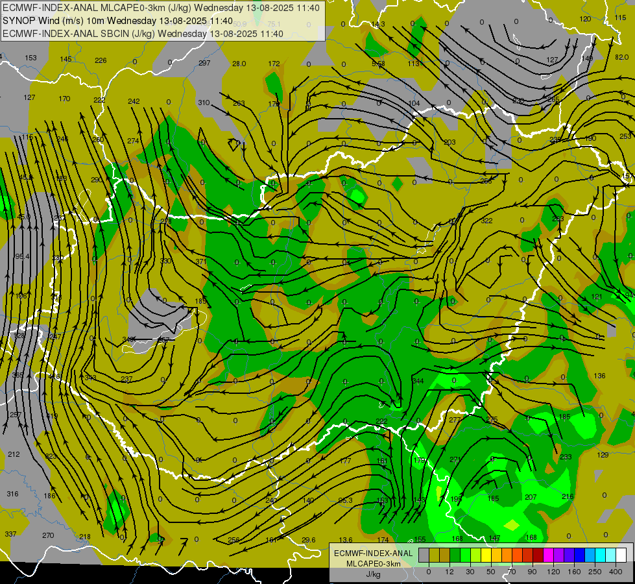635x584 pixels.
Task: Click the dark green legend swatch
Action: click(x=455, y=555)
